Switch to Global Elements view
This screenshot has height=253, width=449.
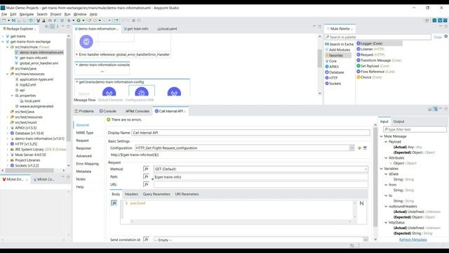(110, 100)
